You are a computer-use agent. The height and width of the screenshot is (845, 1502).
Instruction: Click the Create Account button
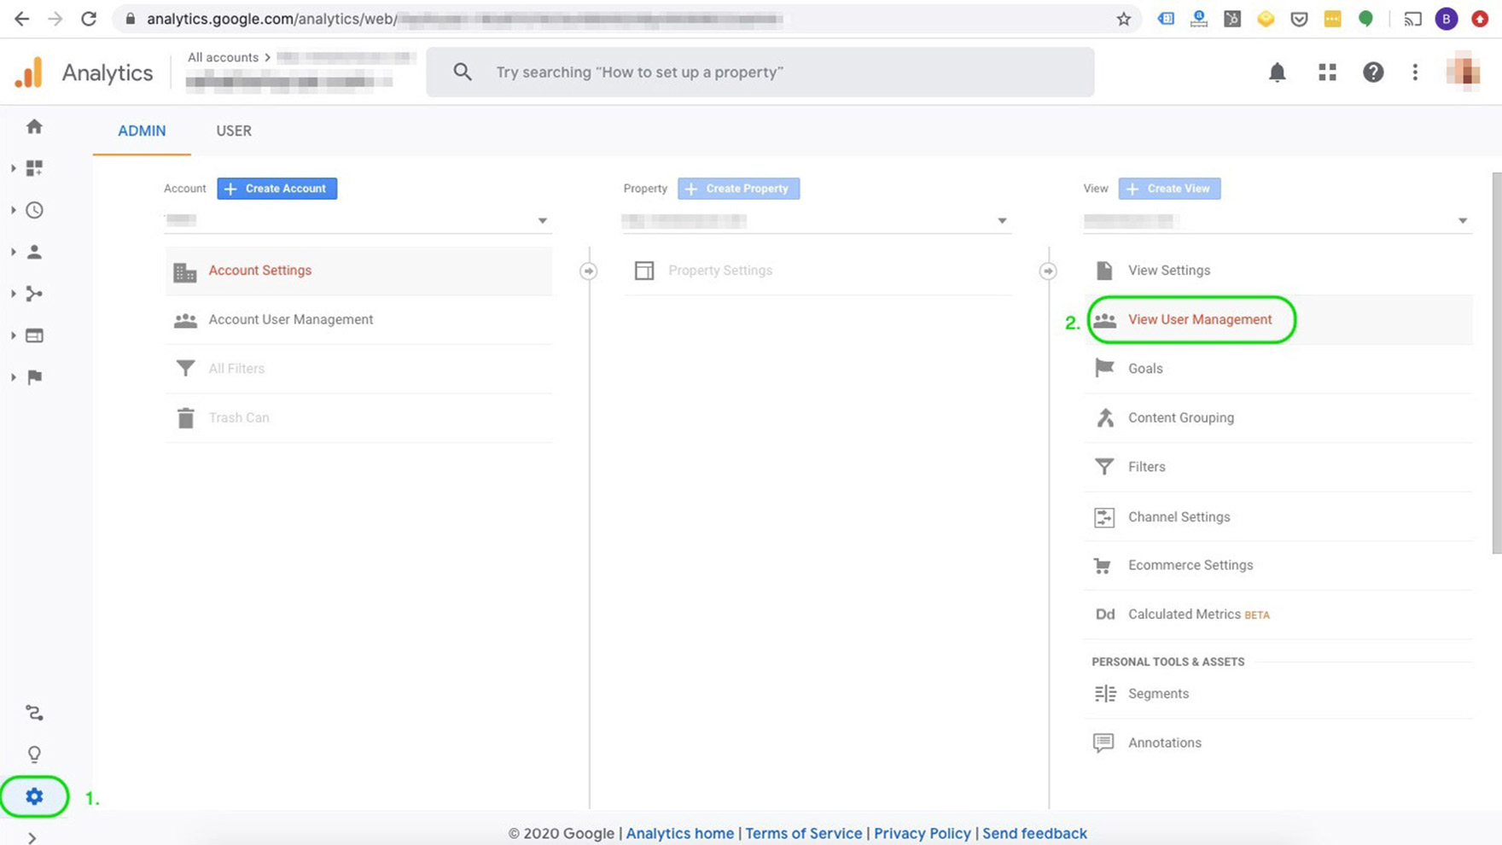pos(277,189)
